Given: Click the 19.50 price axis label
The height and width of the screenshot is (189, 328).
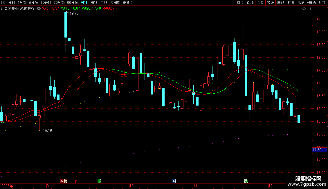Looking at the screenshot, I should (321, 19).
